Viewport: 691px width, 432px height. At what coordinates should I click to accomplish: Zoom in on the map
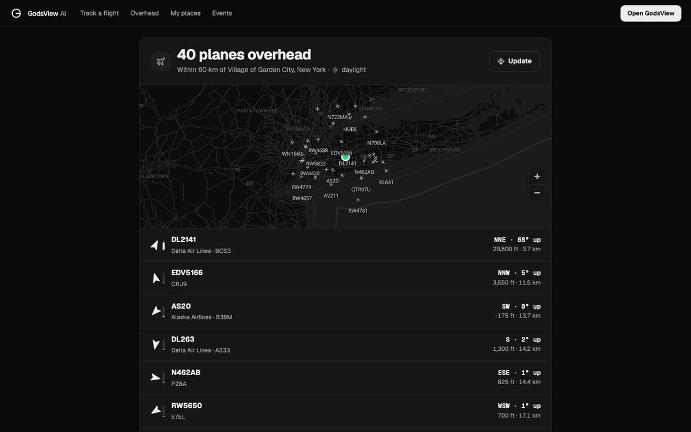tap(537, 176)
